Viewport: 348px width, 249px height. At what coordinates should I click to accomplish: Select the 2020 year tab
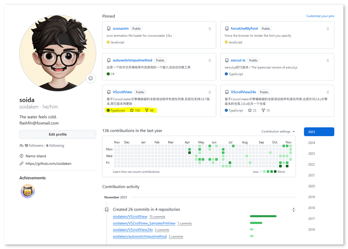[x=311, y=186]
